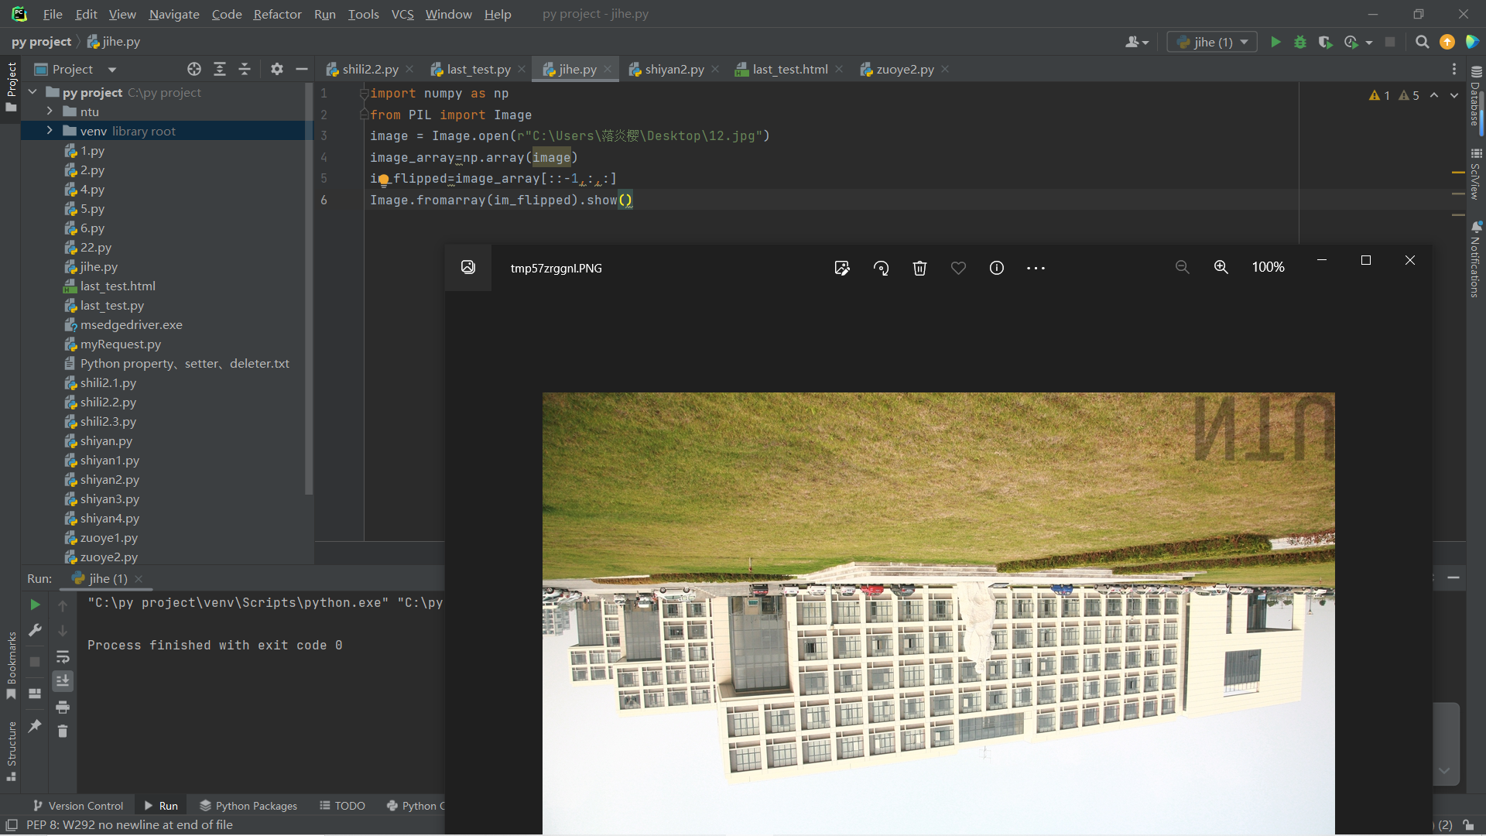Expand the venv library root folder
Image resolution: width=1486 pixels, height=836 pixels.
pyautogui.click(x=50, y=131)
